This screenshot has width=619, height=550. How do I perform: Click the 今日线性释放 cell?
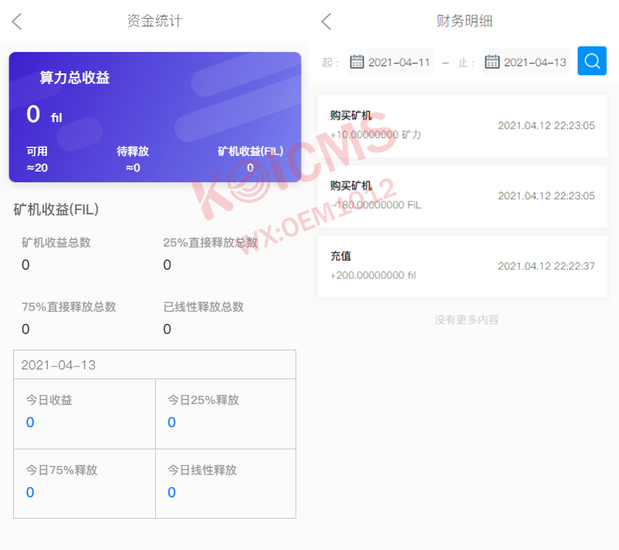(x=226, y=484)
